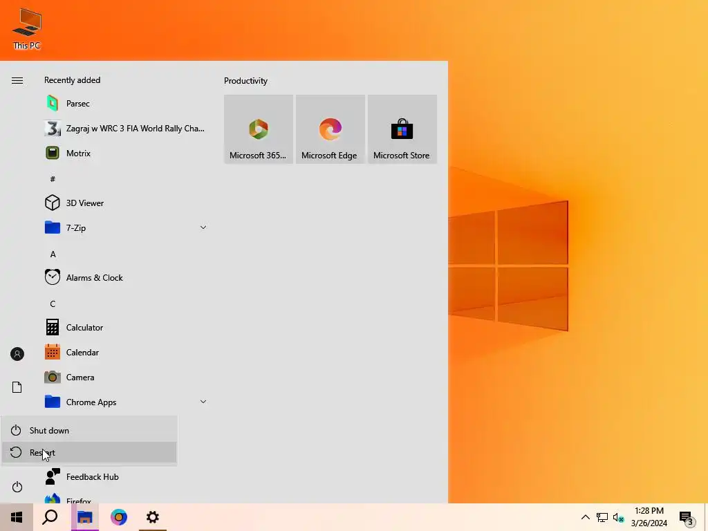Click the Power button in Start sidebar
The height and width of the screenshot is (531, 708).
(17, 487)
